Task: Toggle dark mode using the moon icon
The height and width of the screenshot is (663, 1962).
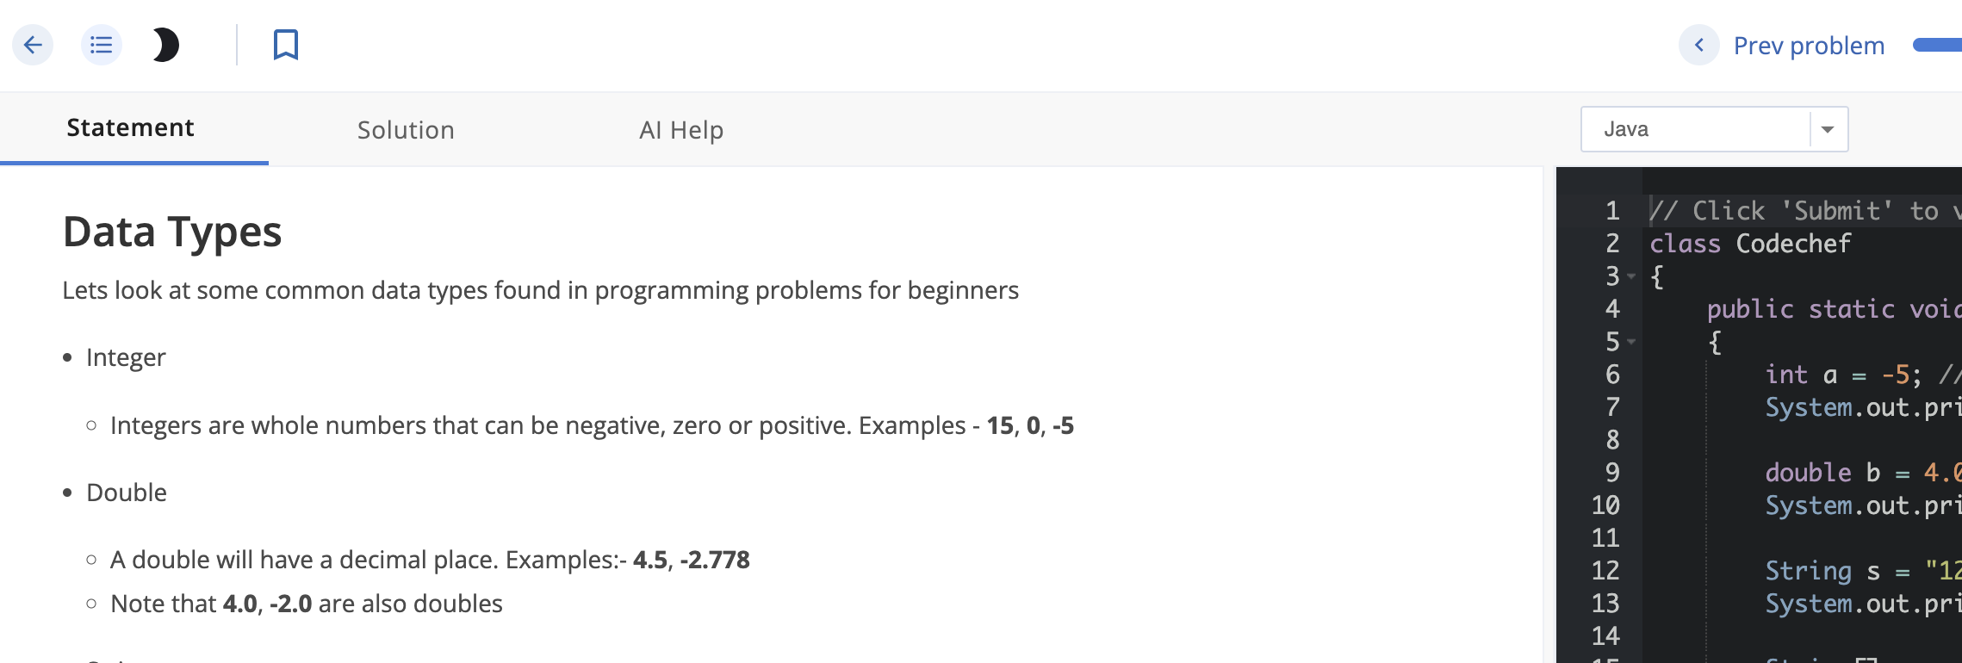Action: coord(164,46)
